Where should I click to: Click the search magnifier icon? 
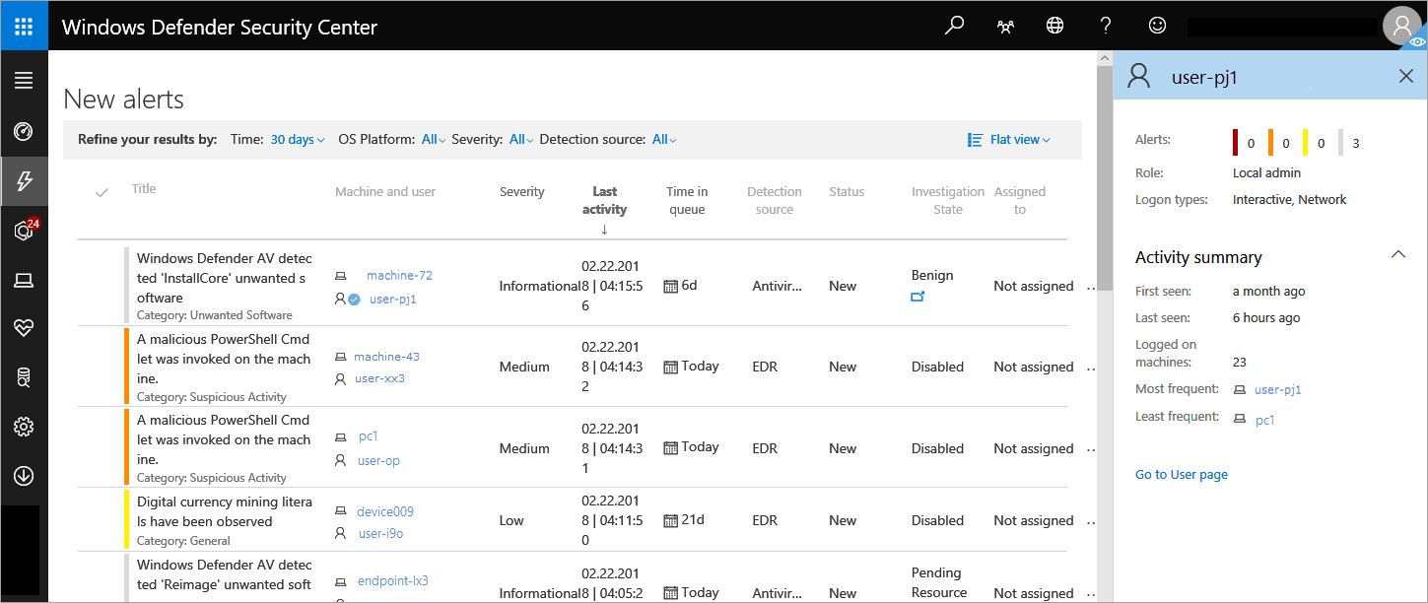[x=954, y=27]
